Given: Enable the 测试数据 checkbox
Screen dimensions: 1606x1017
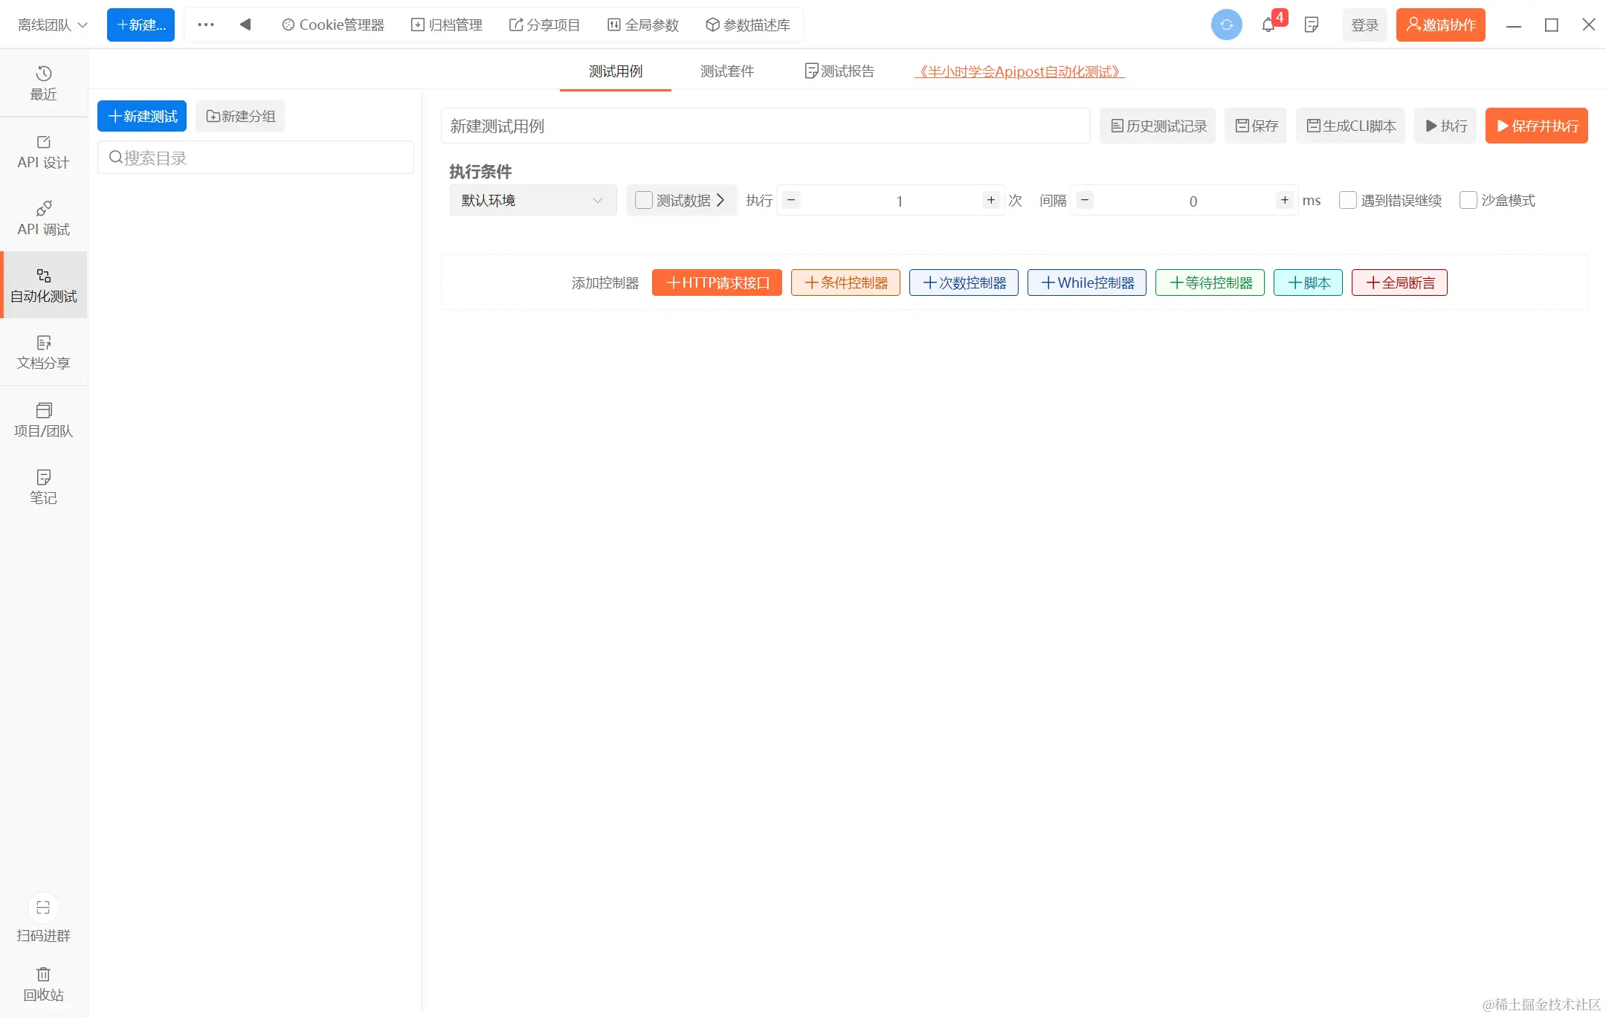Looking at the screenshot, I should [644, 200].
